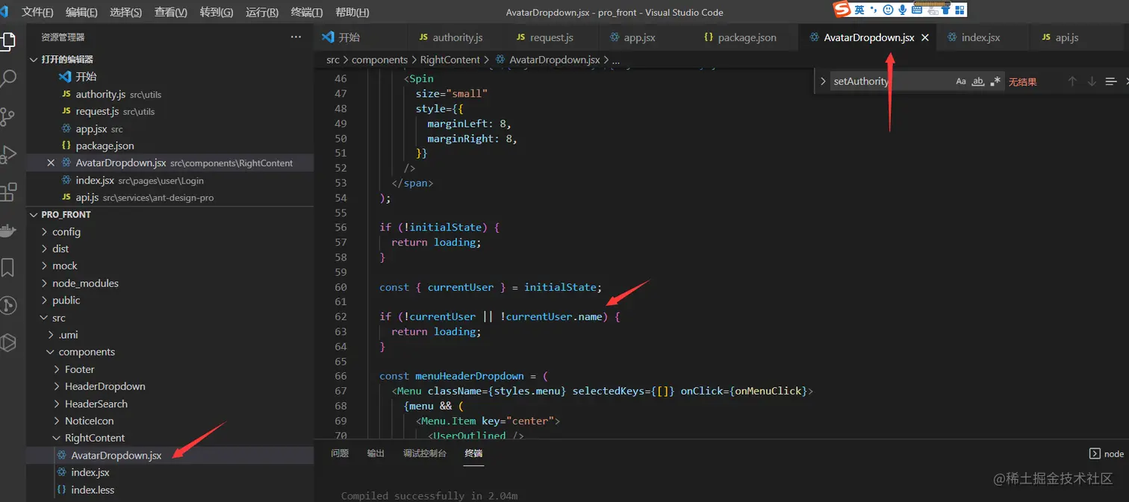Open the 运行(R) menu
1129x502 pixels.
click(262, 13)
